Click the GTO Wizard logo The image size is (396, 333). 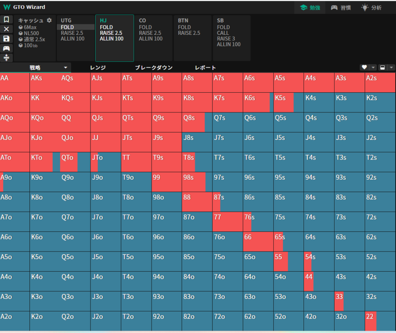7,7
